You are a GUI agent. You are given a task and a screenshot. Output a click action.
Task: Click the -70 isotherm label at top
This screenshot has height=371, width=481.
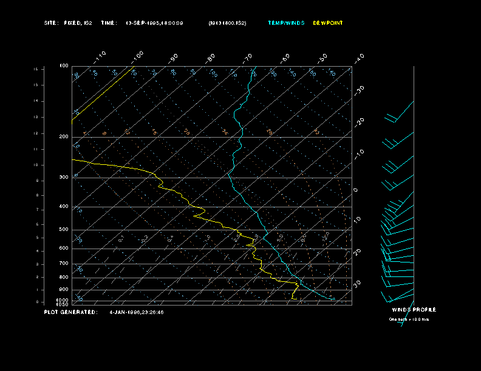(x=248, y=59)
